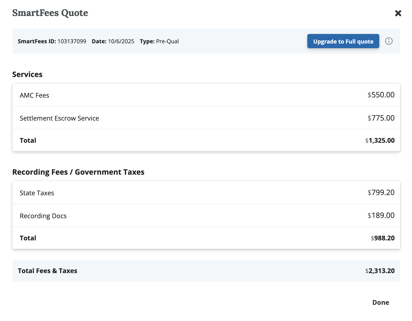Click the $550.00 AMC Fees amount
Screen dimensions: 412x321
coord(381,95)
